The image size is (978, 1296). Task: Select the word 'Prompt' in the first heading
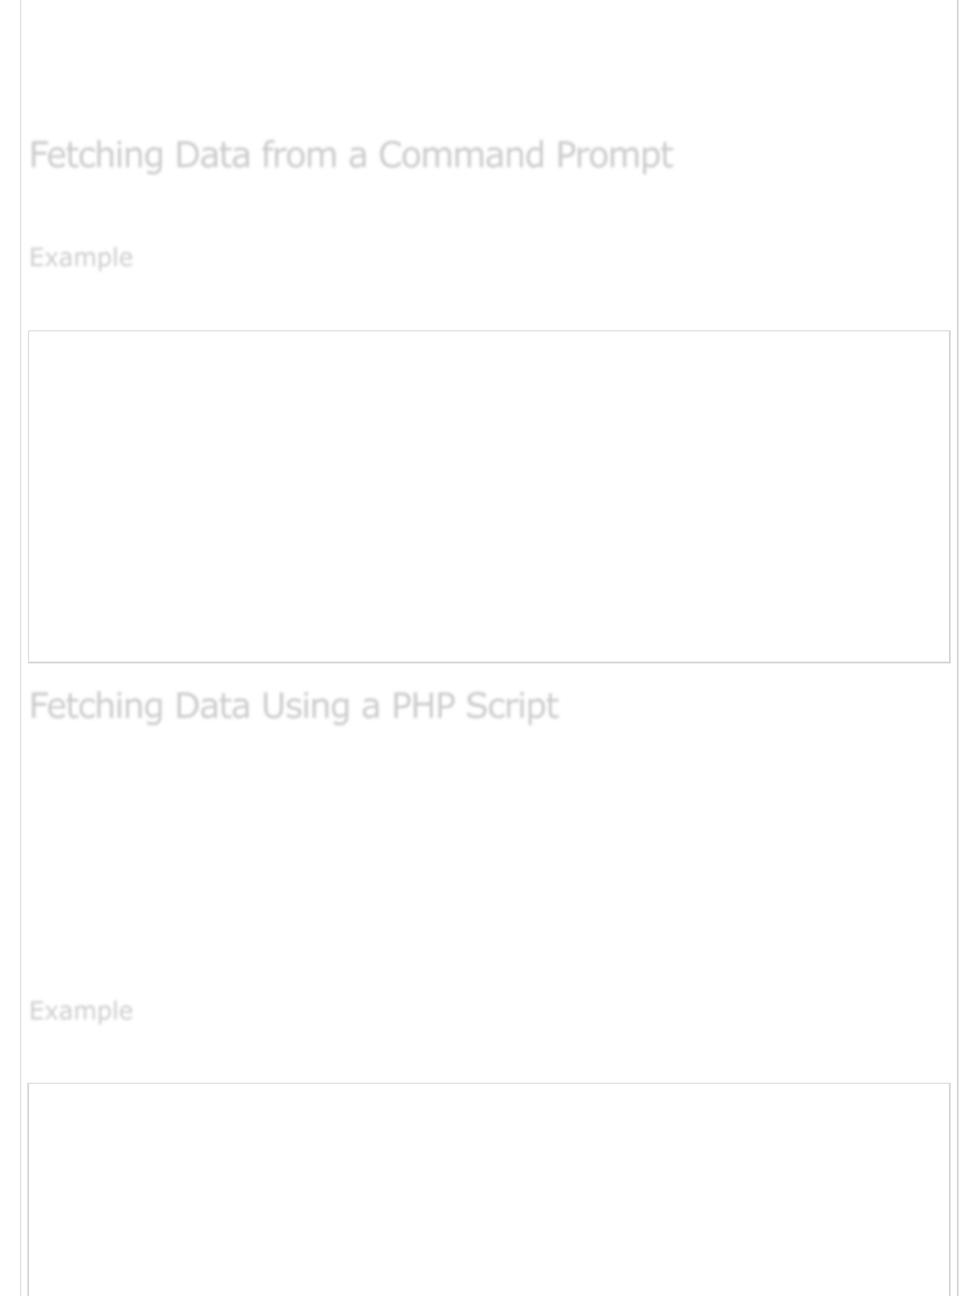(614, 156)
